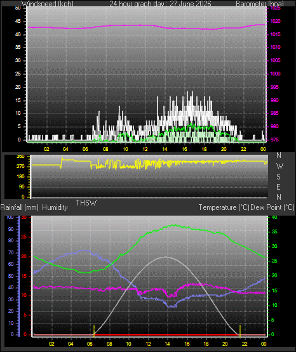Click the 16 hour tick on temperature graph
This screenshot has height=352, width=296.
pos(187,344)
